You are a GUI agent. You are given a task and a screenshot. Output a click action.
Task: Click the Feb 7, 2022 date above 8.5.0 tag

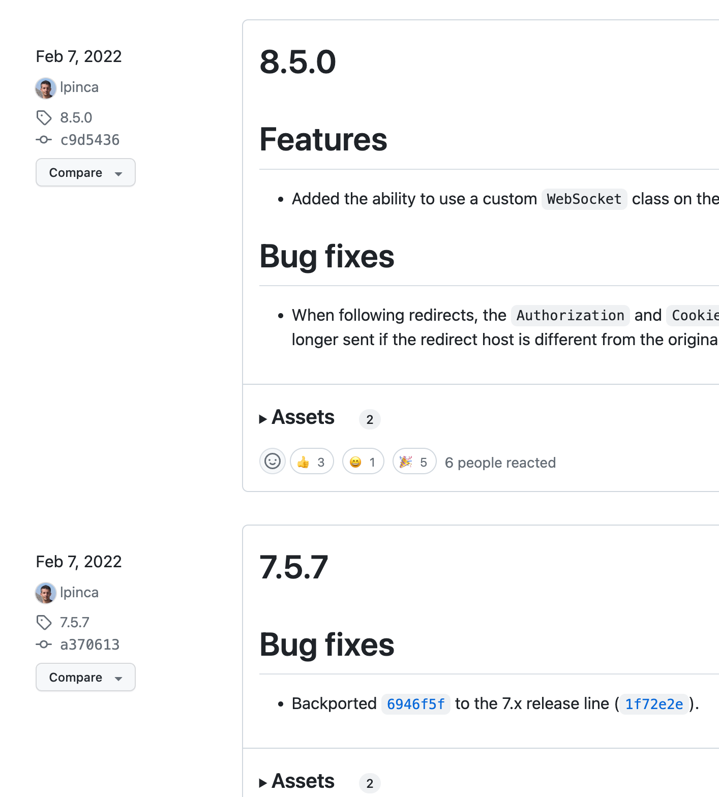click(79, 56)
